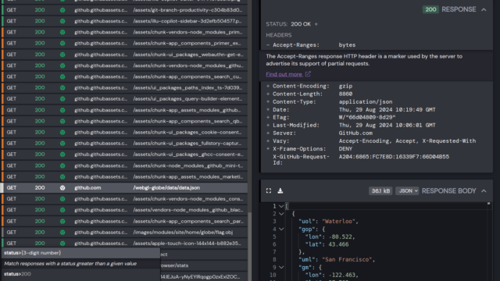This screenshot has height=281, width=500.
Task: Fold the gm object at line 9
Action: [x=281, y=267]
